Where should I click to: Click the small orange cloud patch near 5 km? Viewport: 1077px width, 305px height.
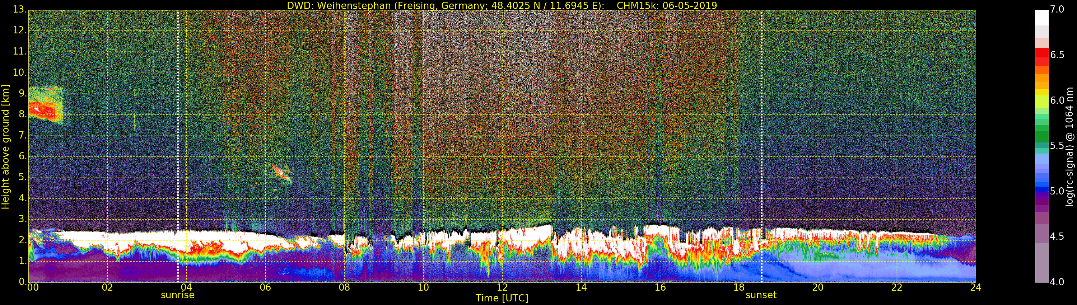[281, 172]
